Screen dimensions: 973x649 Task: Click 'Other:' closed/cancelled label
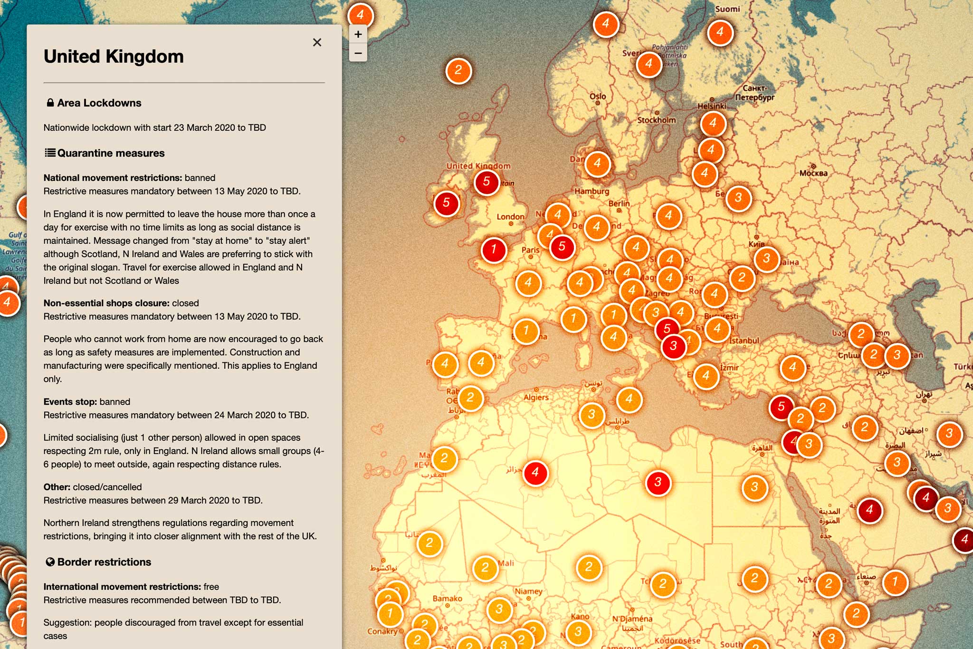[x=57, y=487]
